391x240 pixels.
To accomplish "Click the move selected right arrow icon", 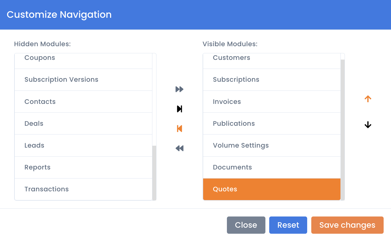I will (179, 109).
